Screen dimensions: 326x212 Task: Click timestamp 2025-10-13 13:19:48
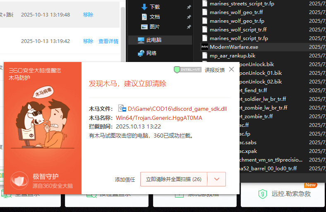[x=46, y=15]
